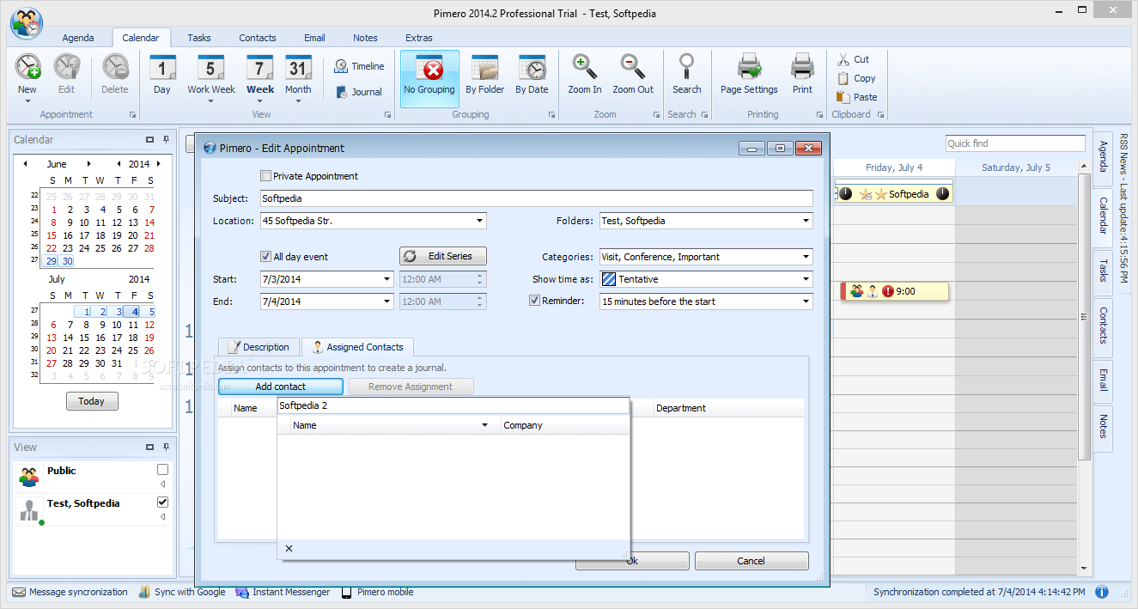Image resolution: width=1138 pixels, height=609 pixels.
Task: Click Message synchronization in status bar
Action: pyautogui.click(x=70, y=592)
